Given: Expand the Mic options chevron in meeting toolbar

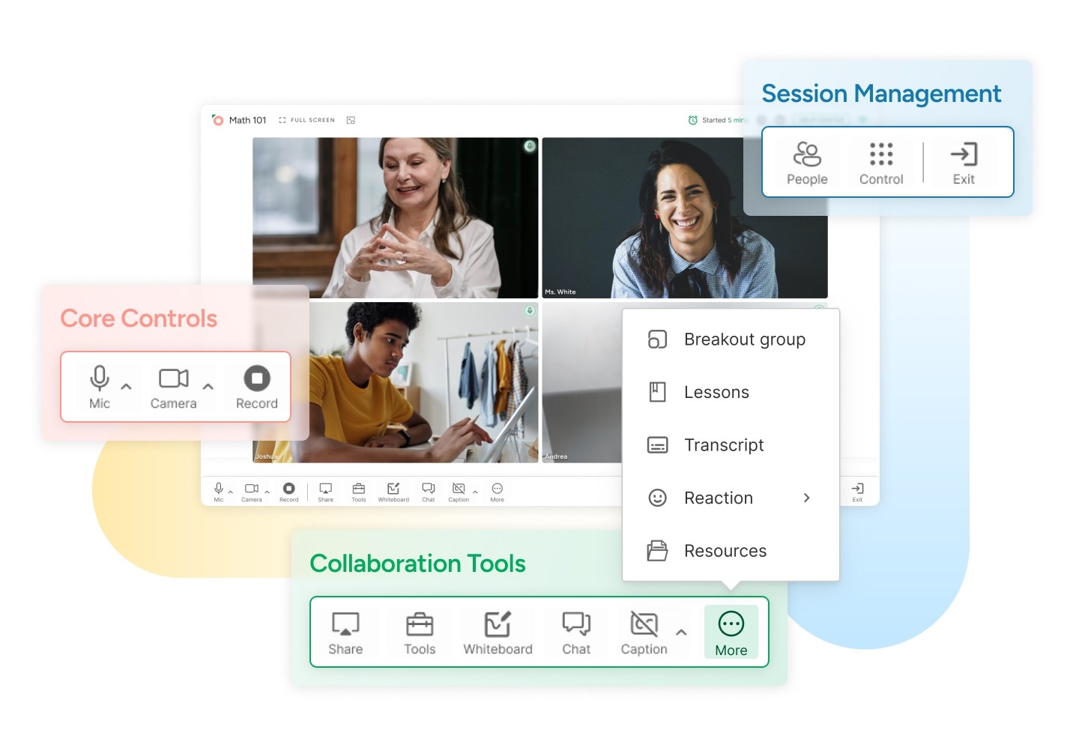Looking at the screenshot, I should point(231,492).
